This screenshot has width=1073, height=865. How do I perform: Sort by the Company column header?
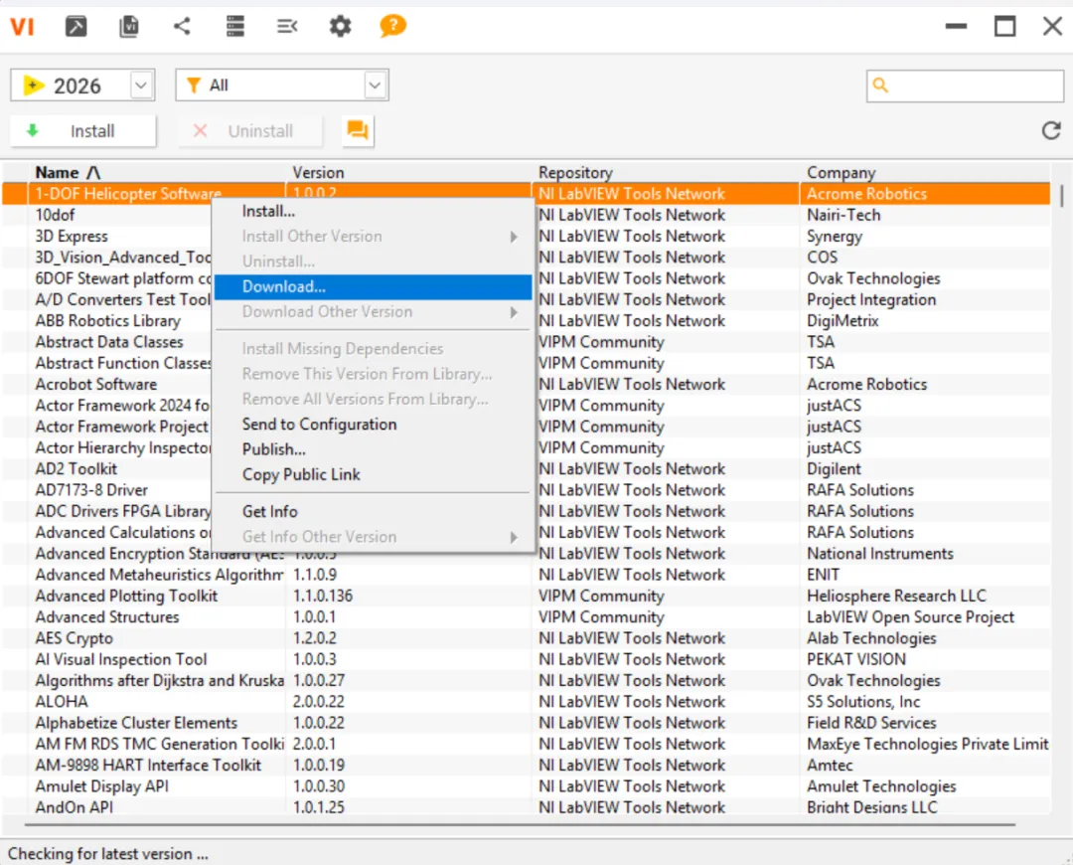841,172
